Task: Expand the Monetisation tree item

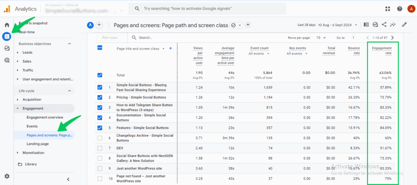Action: tap(18, 152)
